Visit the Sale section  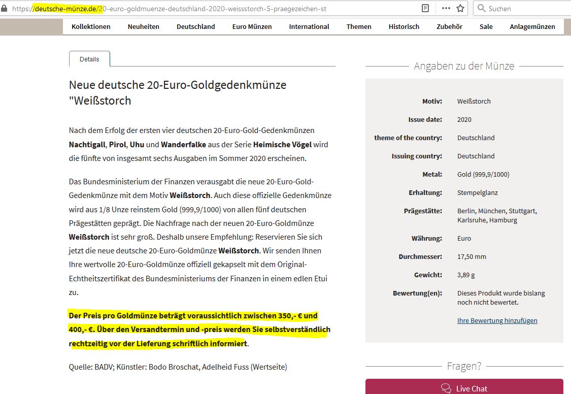pos(486,27)
